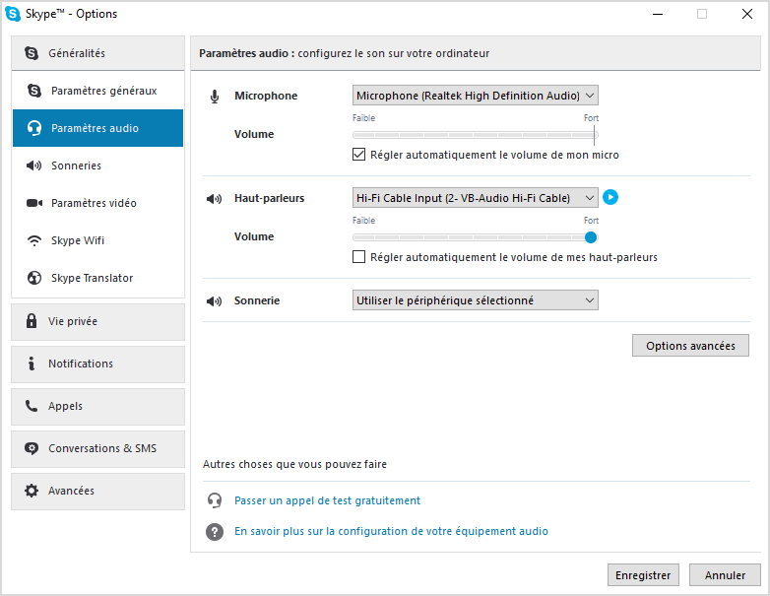Screen dimensions: 770x596
Task: Select Paramètres généraux in sidebar
Action: click(x=98, y=91)
